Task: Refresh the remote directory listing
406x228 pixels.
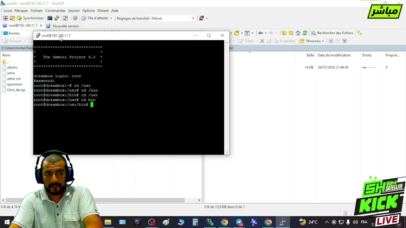Action: 305,33
